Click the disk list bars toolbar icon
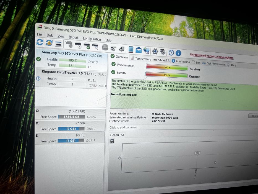This screenshot has width=258, height=194. [58, 44]
